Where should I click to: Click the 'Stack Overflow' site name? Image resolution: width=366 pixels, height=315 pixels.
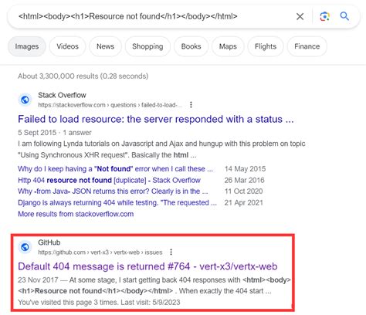(x=62, y=95)
